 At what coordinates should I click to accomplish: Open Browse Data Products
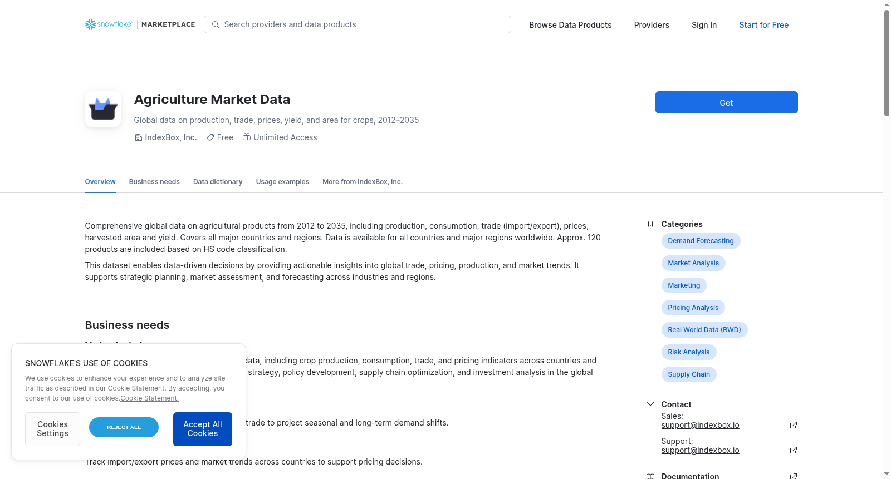(x=570, y=25)
